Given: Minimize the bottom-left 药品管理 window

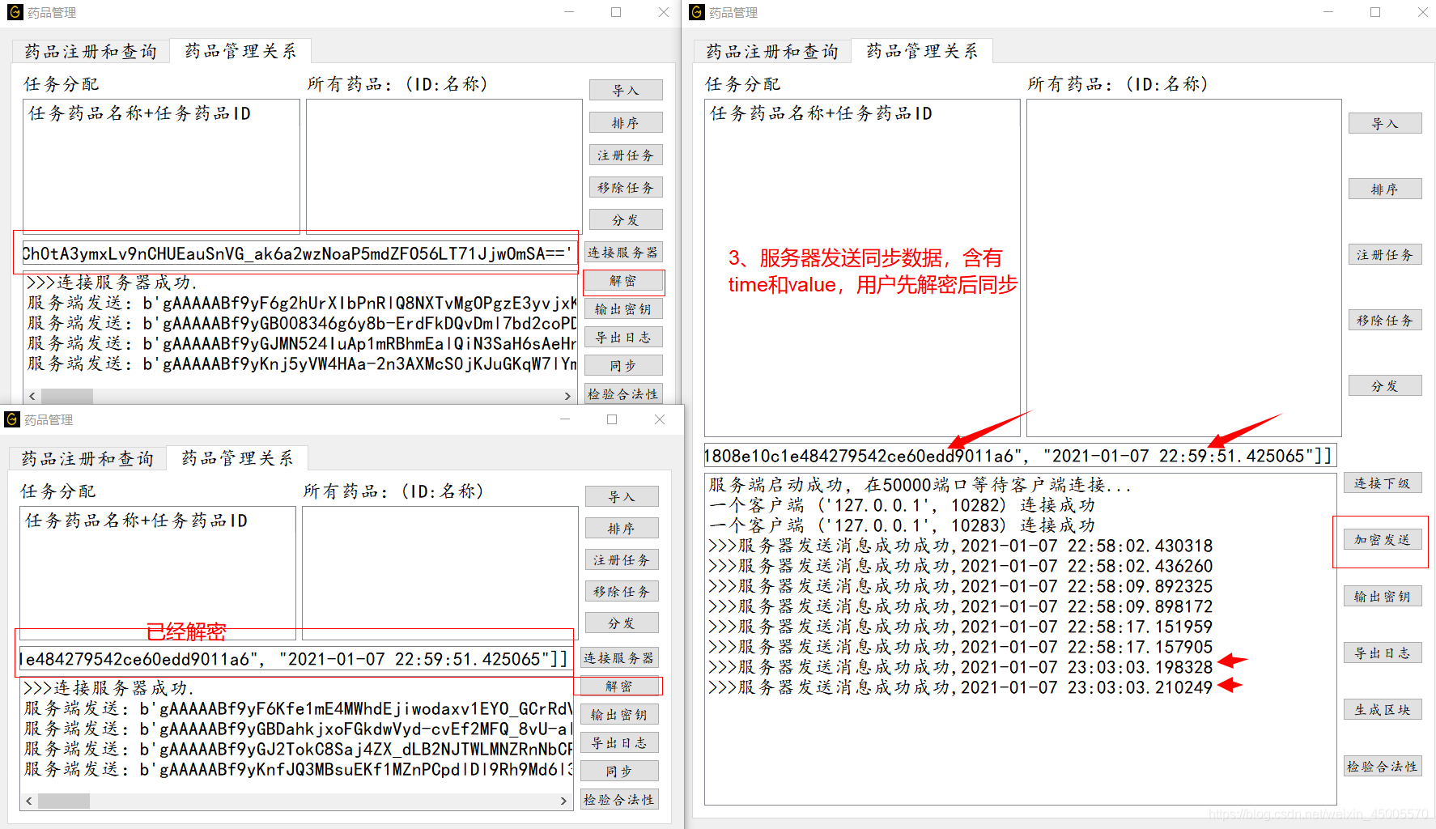Looking at the screenshot, I should pos(565,419).
